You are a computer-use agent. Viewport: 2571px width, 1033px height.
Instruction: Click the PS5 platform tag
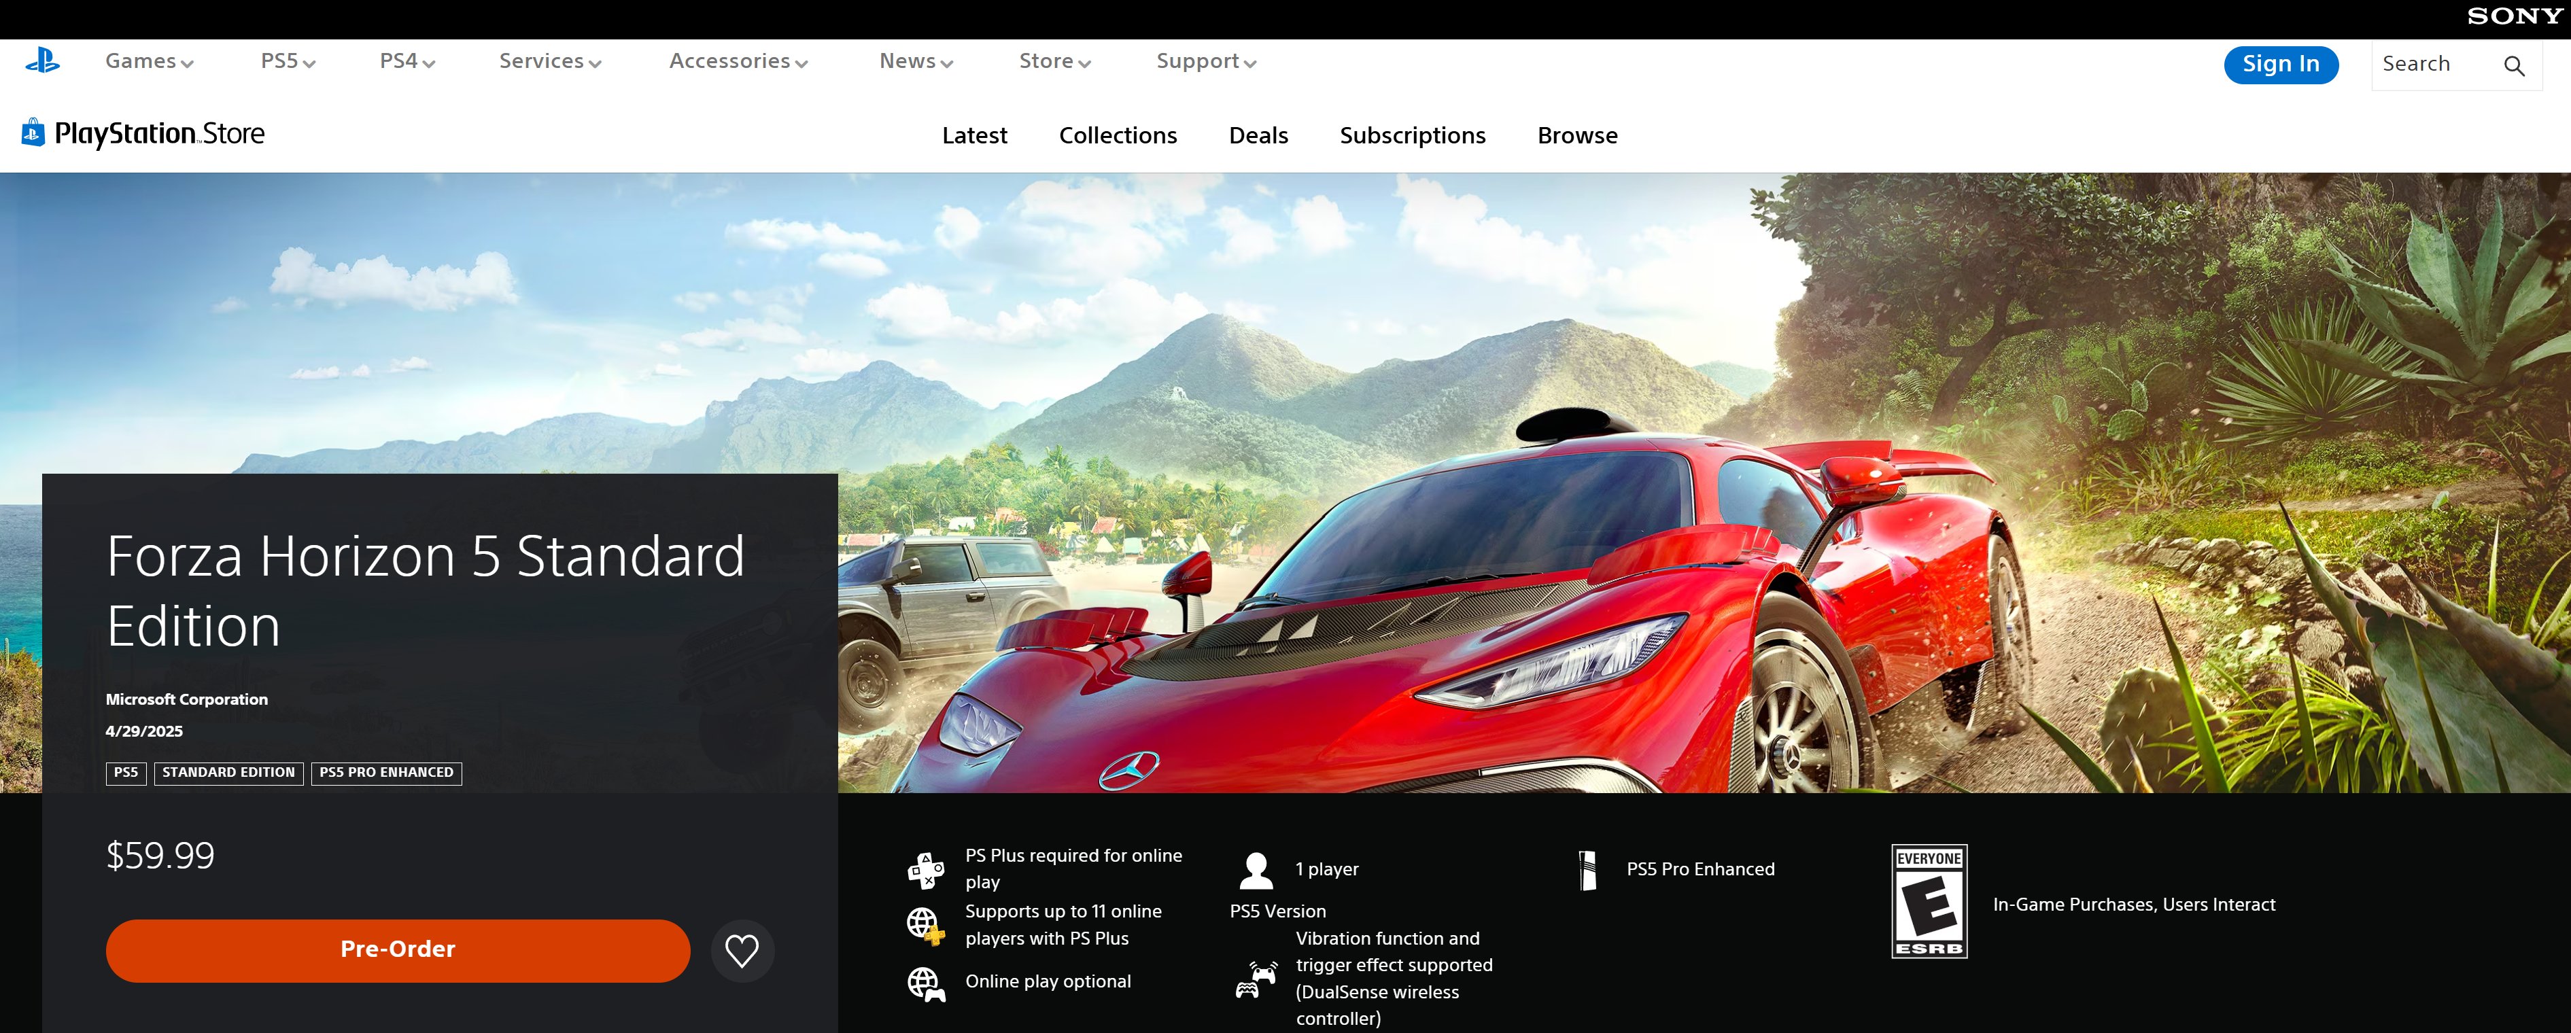(x=126, y=773)
